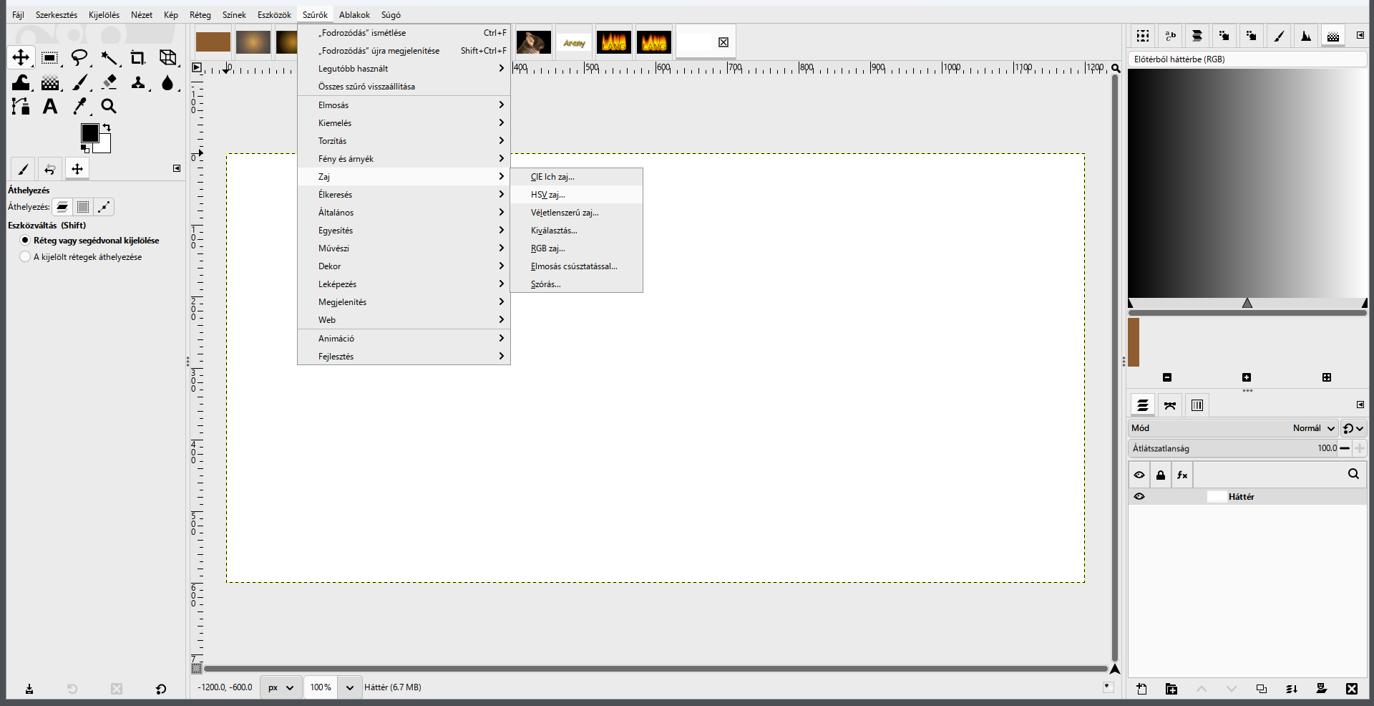Choose 'HSV zaj...' from Zaj submenu
1374x706 pixels.
(x=577, y=195)
